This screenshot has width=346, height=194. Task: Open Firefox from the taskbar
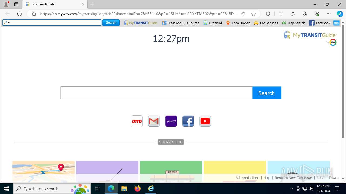pyautogui.click(x=138, y=189)
